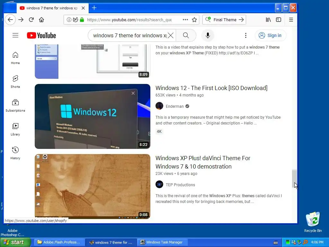Click the 4:06 PM system clock
Image resolution: width=329 pixels, height=247 pixels.
pyautogui.click(x=317, y=242)
